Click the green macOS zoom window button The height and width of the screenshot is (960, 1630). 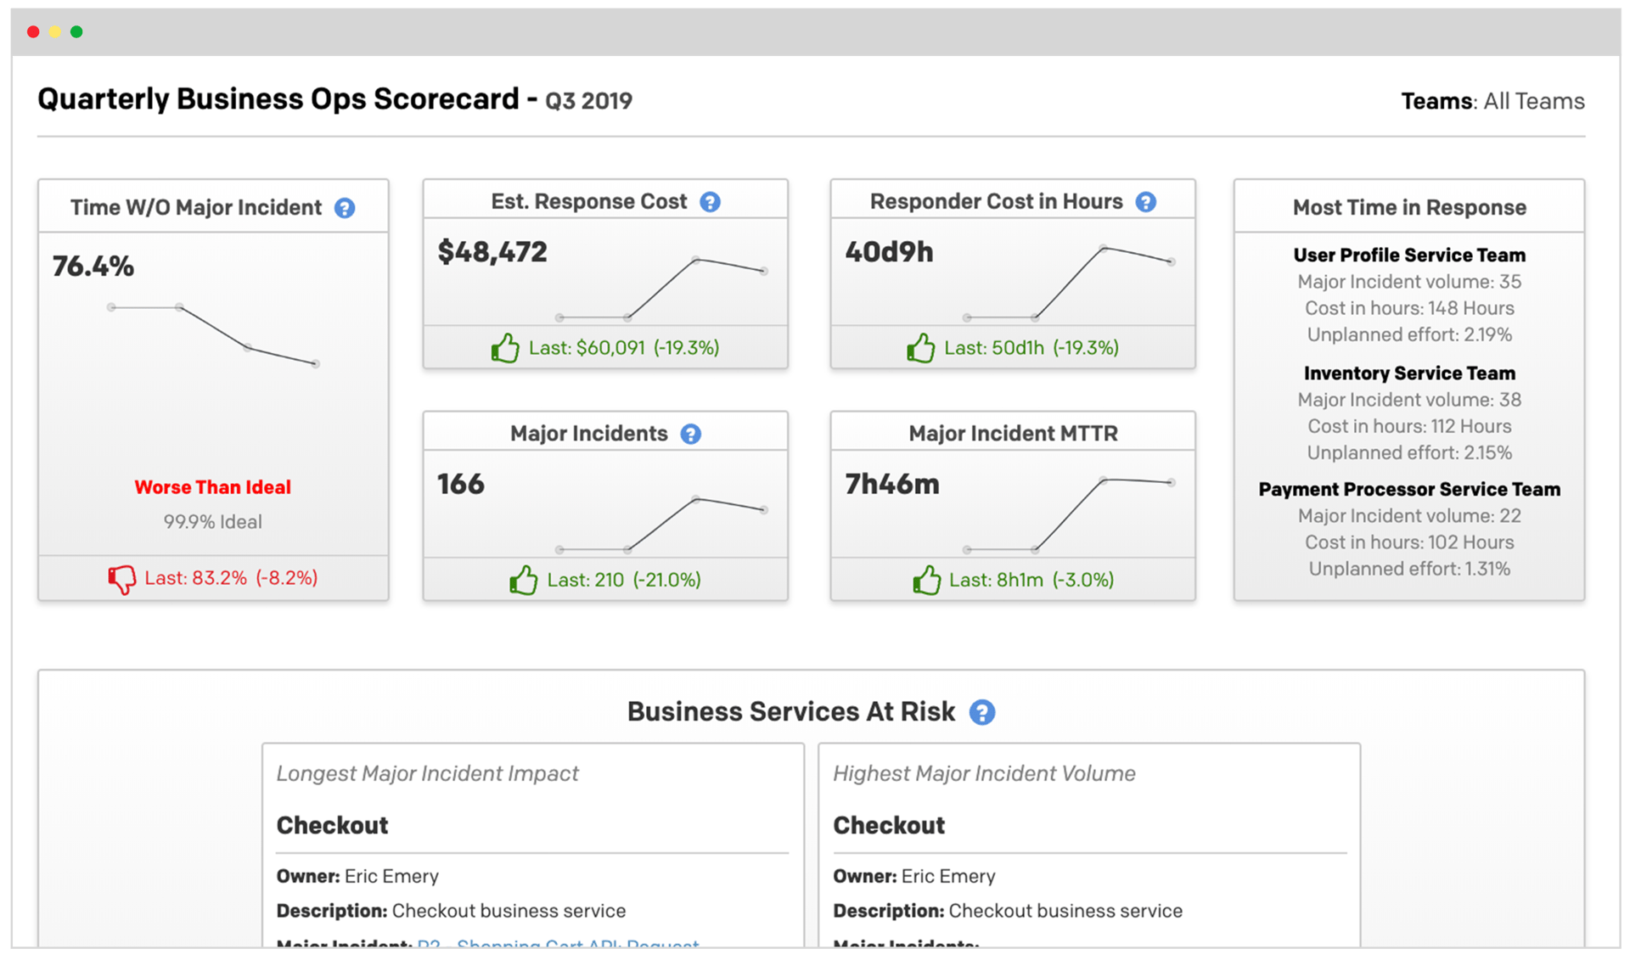[76, 31]
